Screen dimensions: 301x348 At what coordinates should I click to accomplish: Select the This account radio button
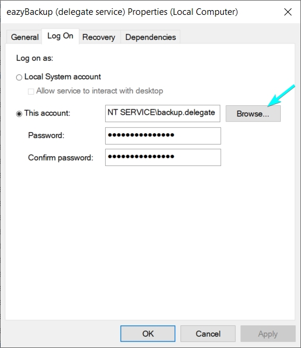click(19, 114)
